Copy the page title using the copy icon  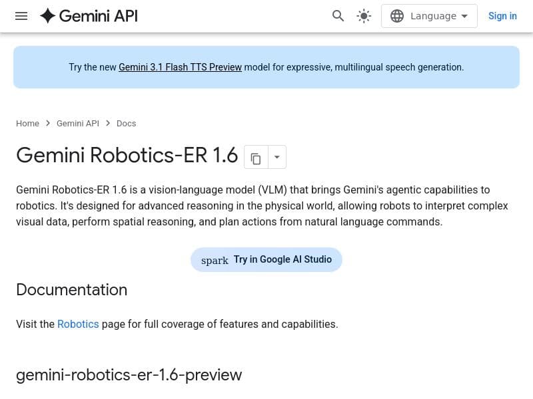(x=256, y=158)
